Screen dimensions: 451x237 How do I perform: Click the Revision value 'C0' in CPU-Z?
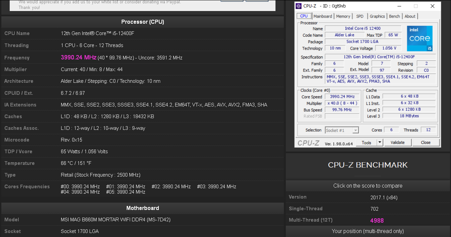coord(426,70)
